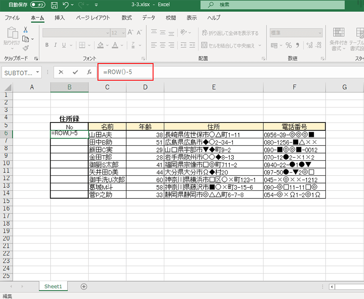Toggle Bold formatting button
The height and width of the screenshot is (299, 364).
pyautogui.click(x=47, y=45)
